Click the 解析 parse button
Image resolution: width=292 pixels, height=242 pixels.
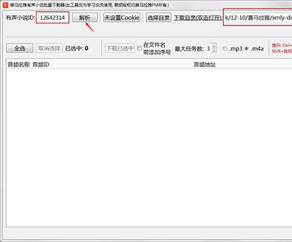click(85, 18)
